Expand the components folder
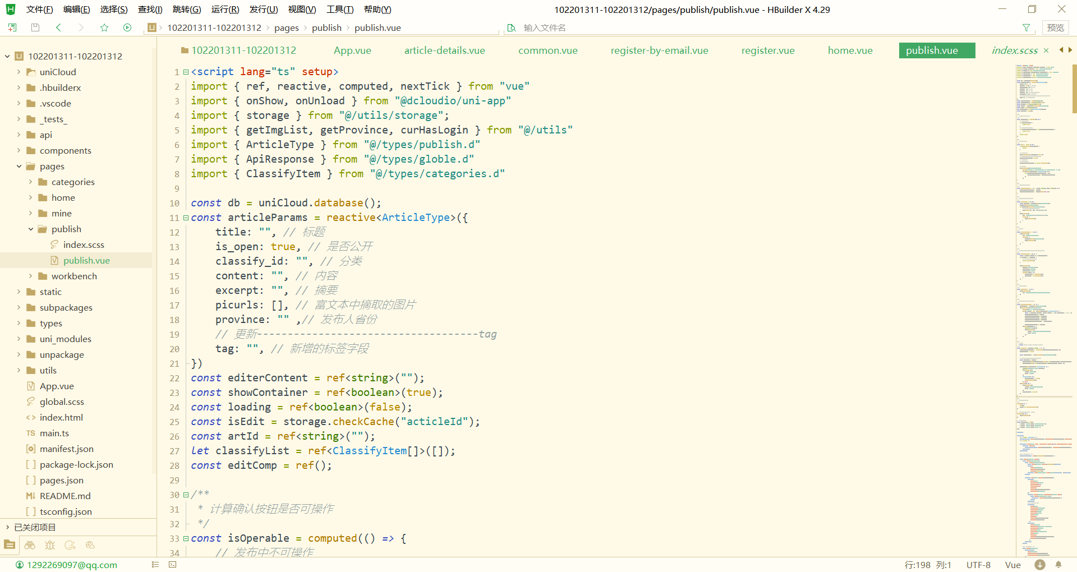The height and width of the screenshot is (572, 1077). tap(19, 150)
